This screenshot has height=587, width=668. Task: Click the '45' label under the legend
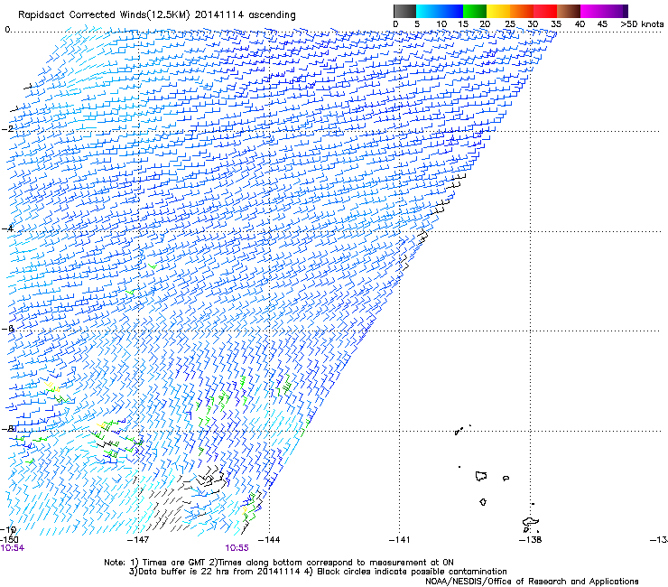tap(602, 24)
